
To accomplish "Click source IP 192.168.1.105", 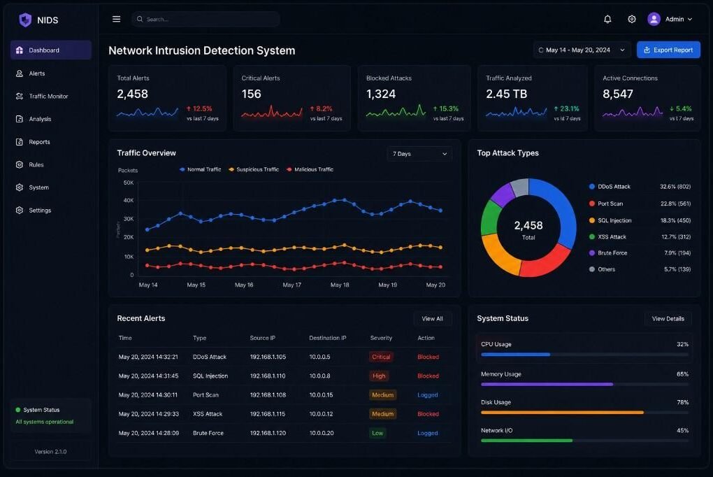I will 268,357.
